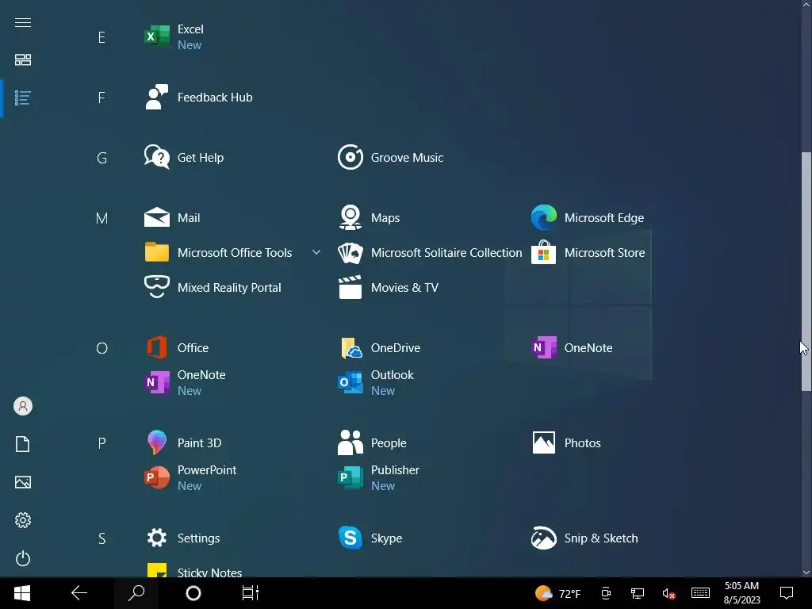Open Microsoft Edge browser
Image resolution: width=812 pixels, height=609 pixels.
[x=588, y=218]
